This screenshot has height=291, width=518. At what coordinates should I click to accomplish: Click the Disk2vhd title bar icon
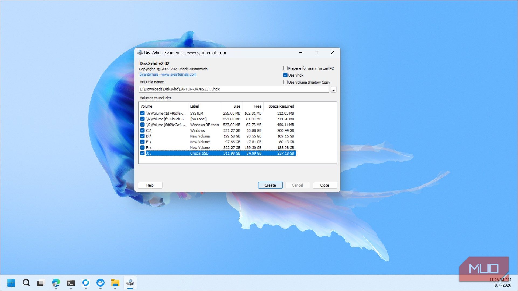coord(140,53)
